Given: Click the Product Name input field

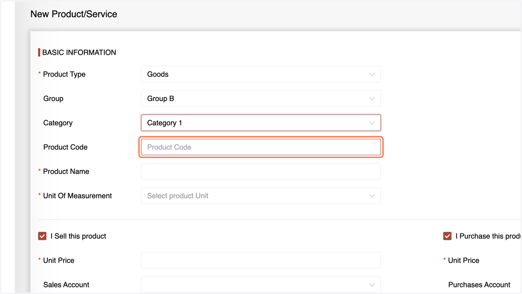Looking at the screenshot, I should (261, 171).
